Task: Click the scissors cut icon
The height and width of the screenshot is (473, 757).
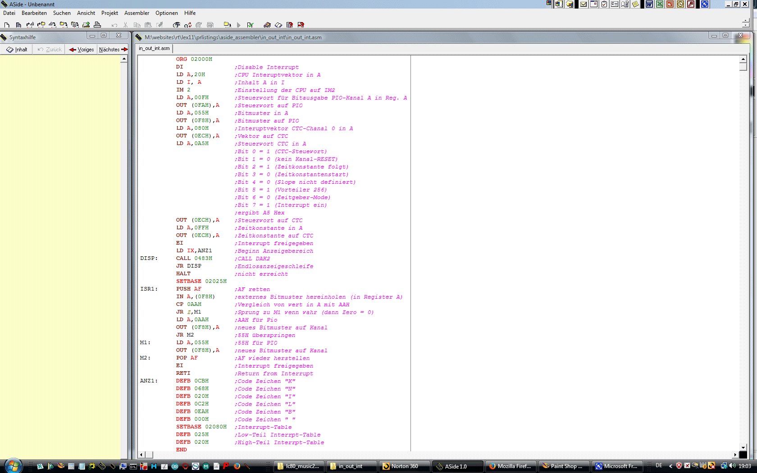Action: pyautogui.click(x=126, y=25)
